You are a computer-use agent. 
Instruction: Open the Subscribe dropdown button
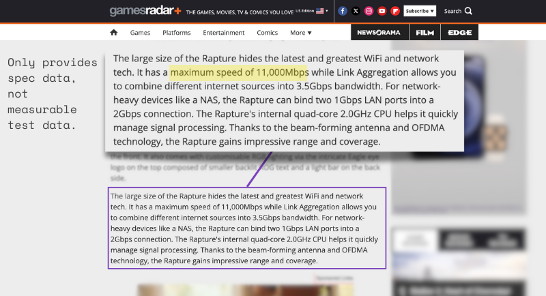420,11
